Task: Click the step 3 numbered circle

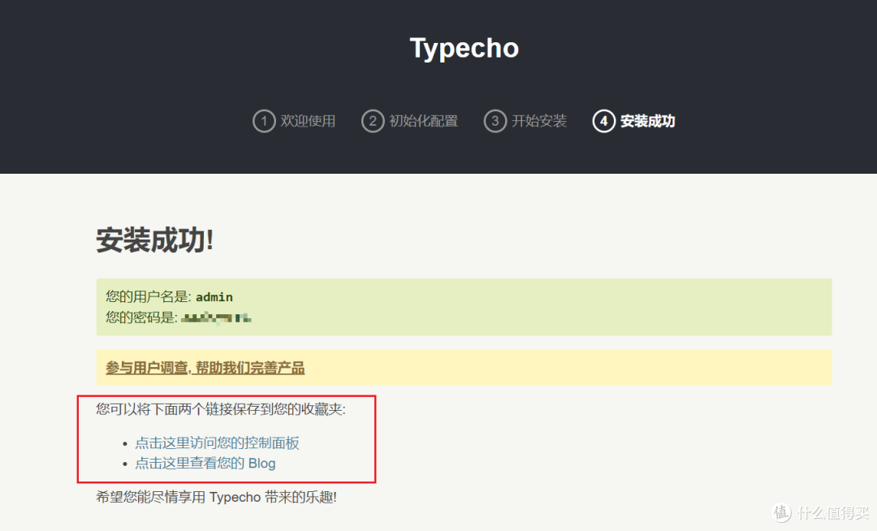Action: point(495,120)
